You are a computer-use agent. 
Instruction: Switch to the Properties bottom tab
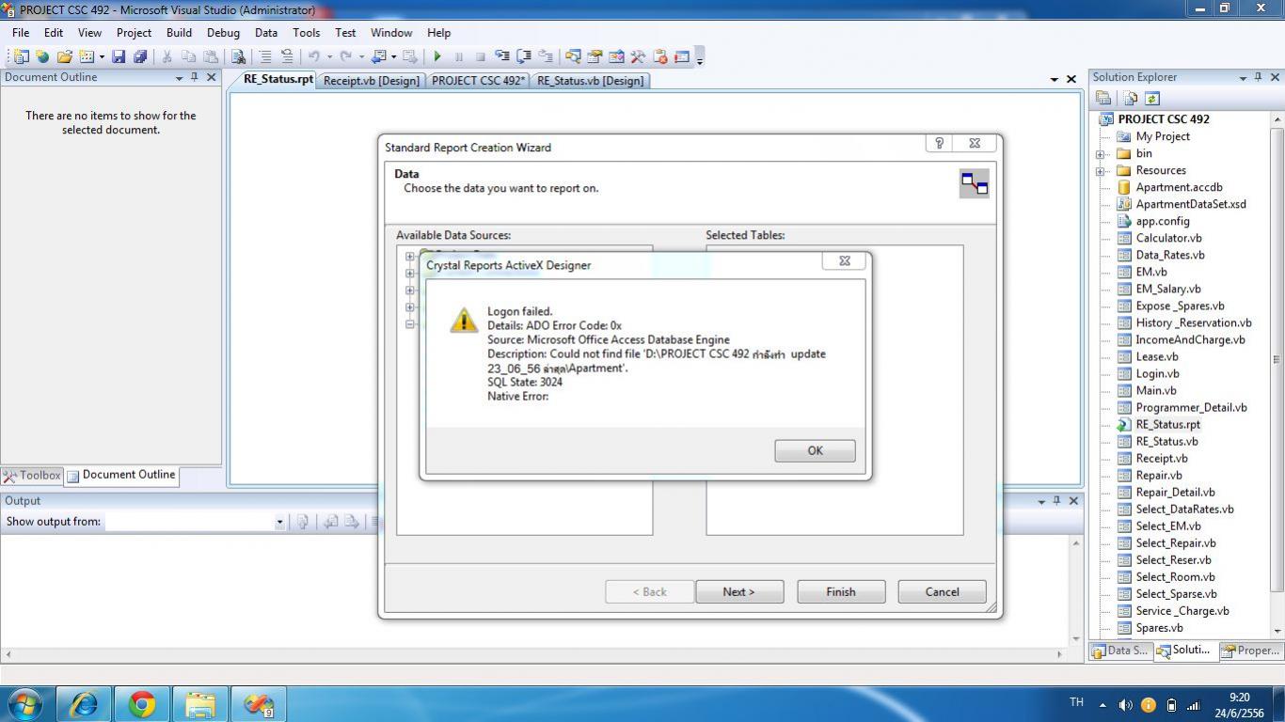1251,651
